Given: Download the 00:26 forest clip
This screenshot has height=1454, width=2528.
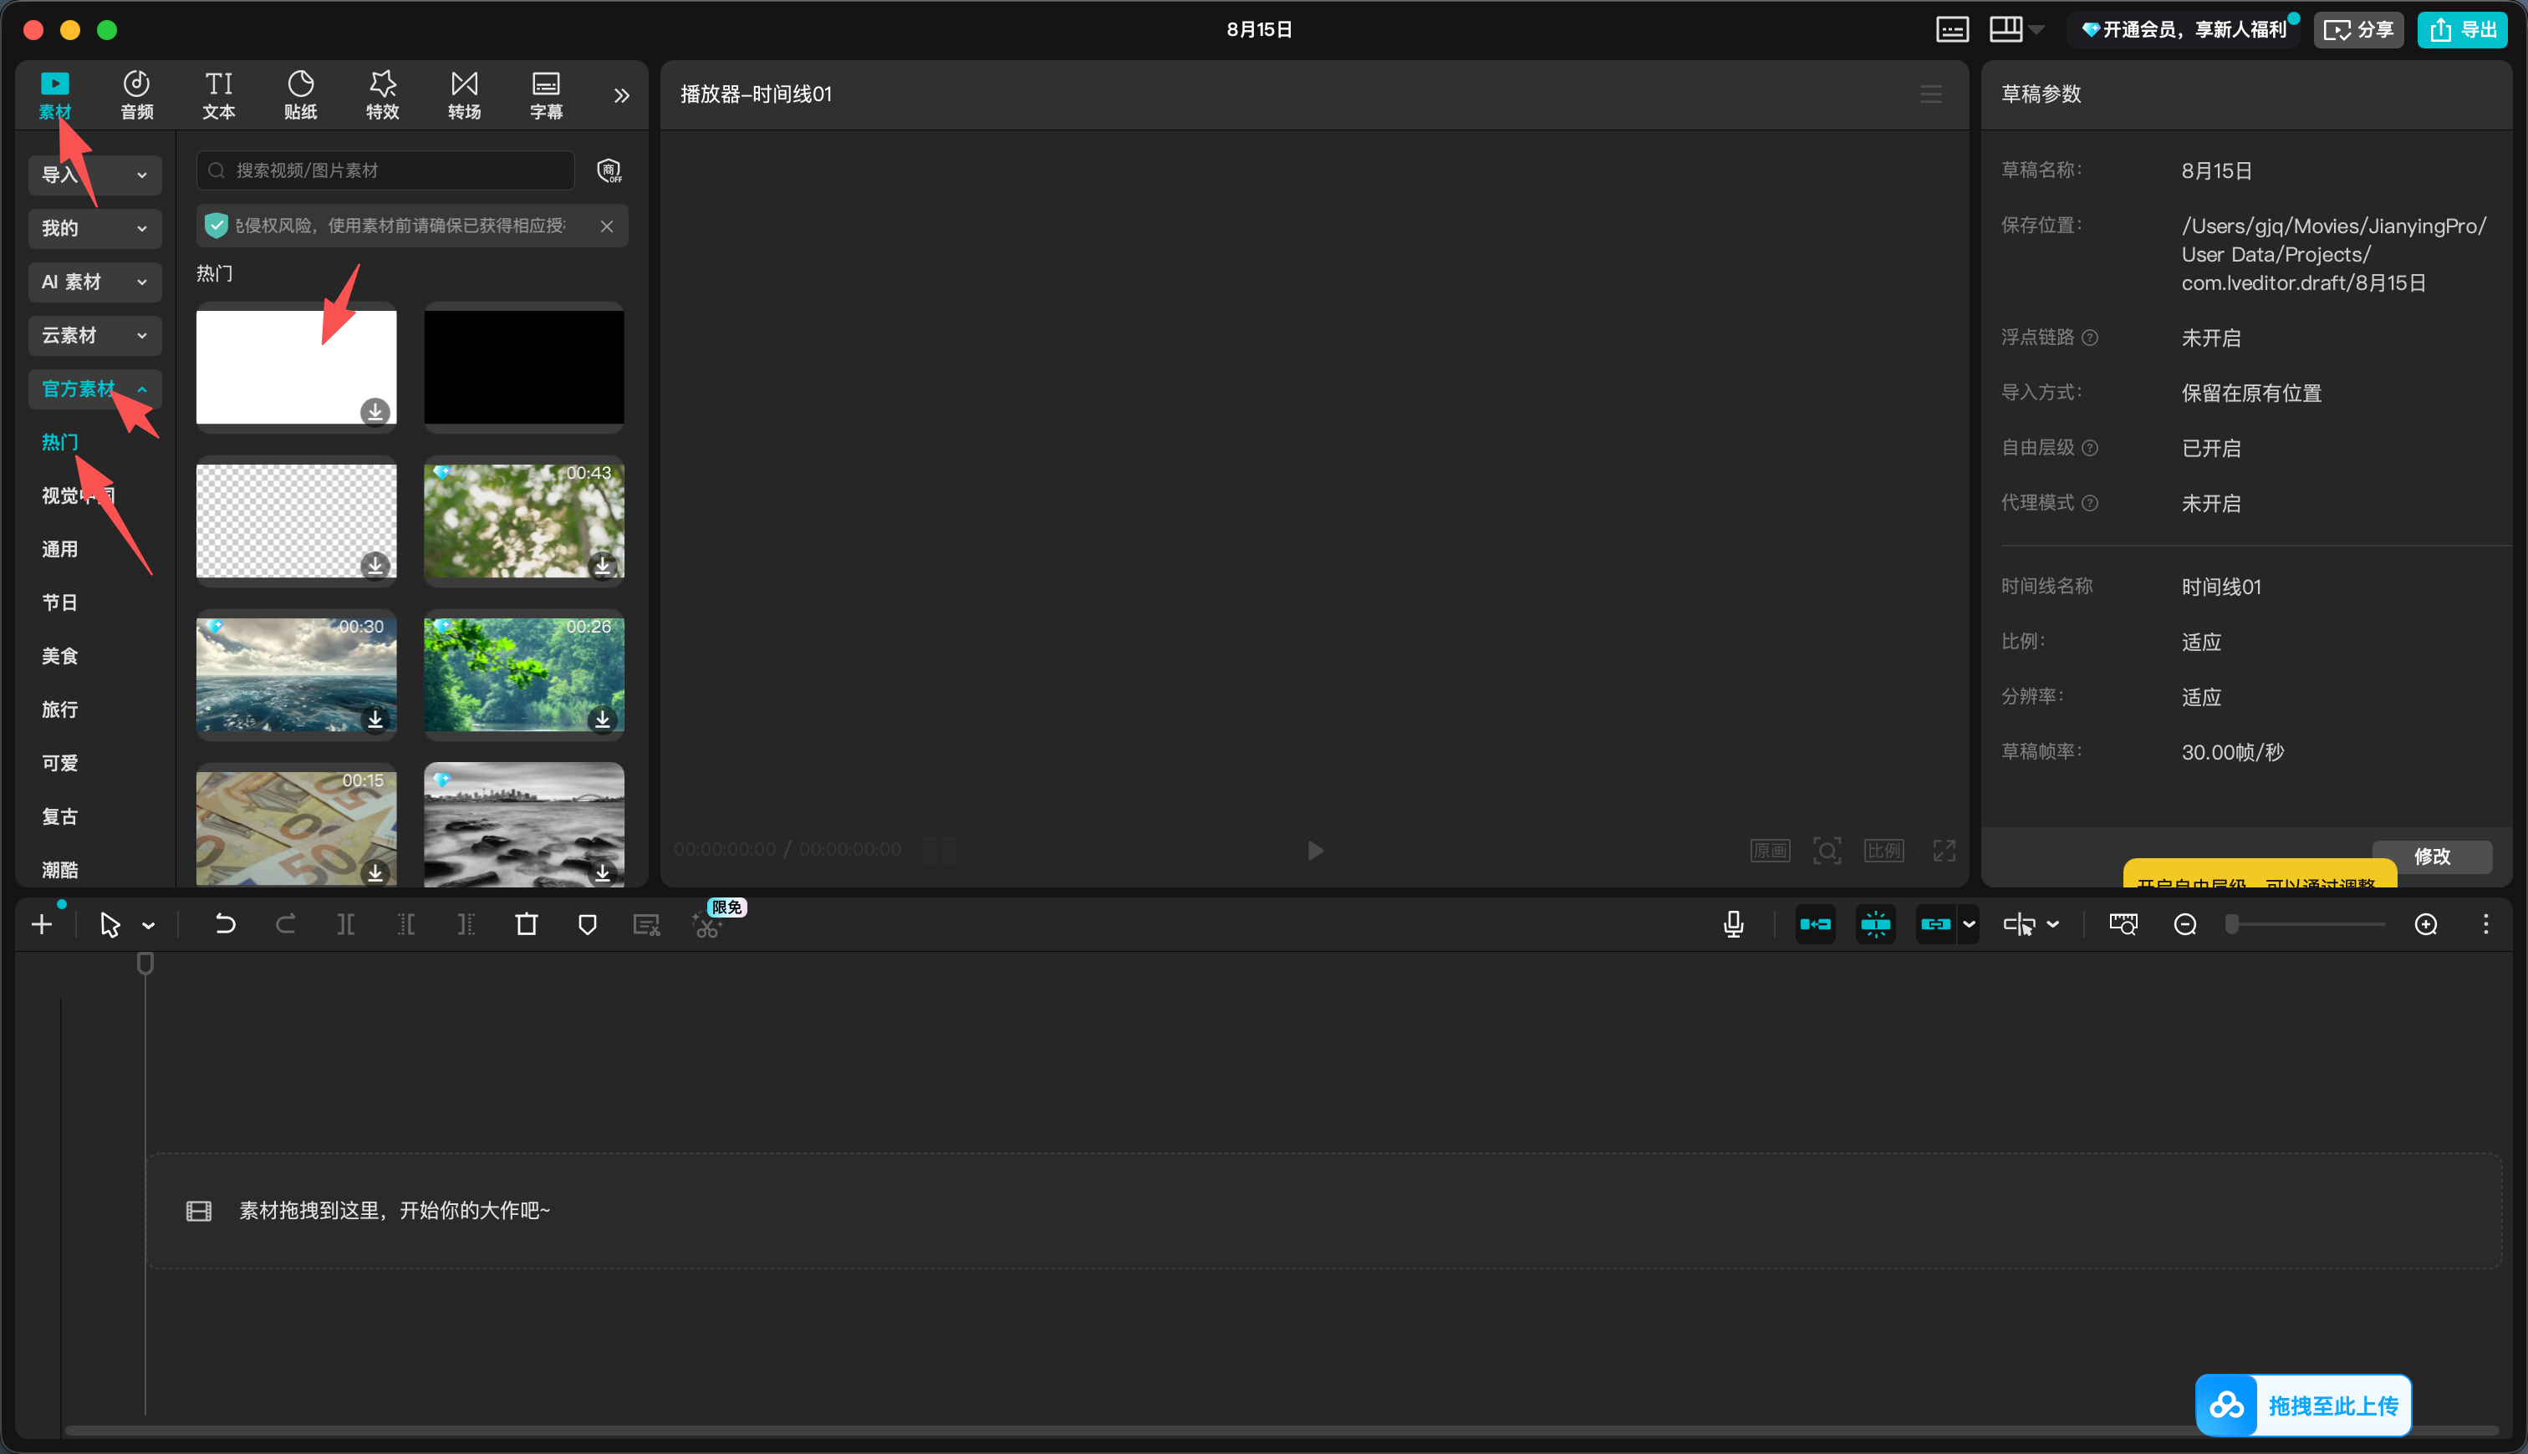Looking at the screenshot, I should pyautogui.click(x=602, y=719).
